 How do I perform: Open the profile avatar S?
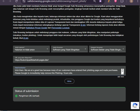(x=131, y=1)
